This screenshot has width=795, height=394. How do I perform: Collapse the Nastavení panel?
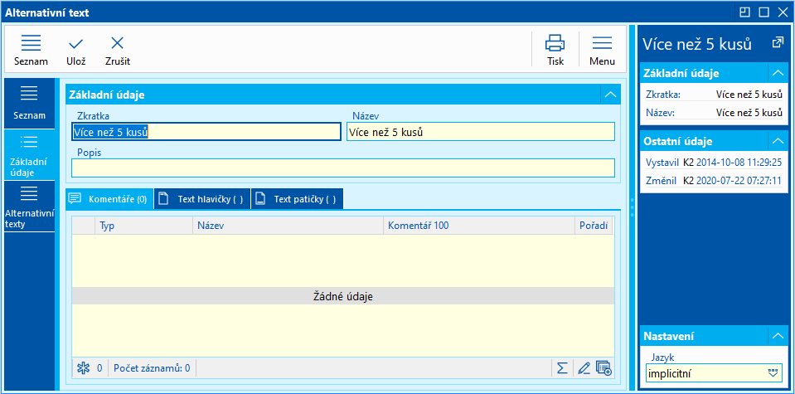778,336
